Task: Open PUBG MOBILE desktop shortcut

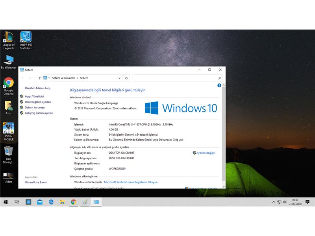Action: pyautogui.click(x=8, y=131)
